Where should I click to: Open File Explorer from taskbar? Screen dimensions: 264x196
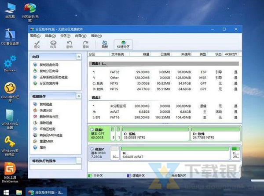tap(19, 192)
